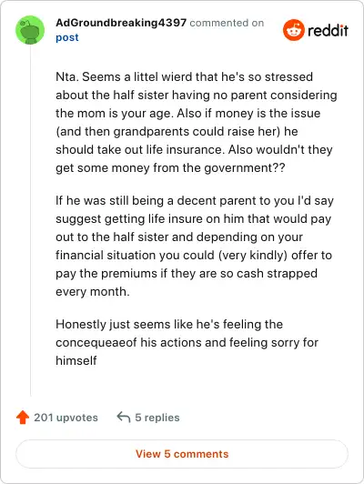Click the paragraph starting "Nta. Seems a littel"
Screen dimensions: 364x484
197,122
